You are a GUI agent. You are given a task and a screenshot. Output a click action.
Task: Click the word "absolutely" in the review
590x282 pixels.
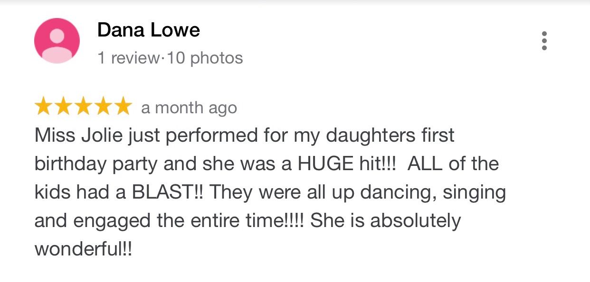pos(415,221)
